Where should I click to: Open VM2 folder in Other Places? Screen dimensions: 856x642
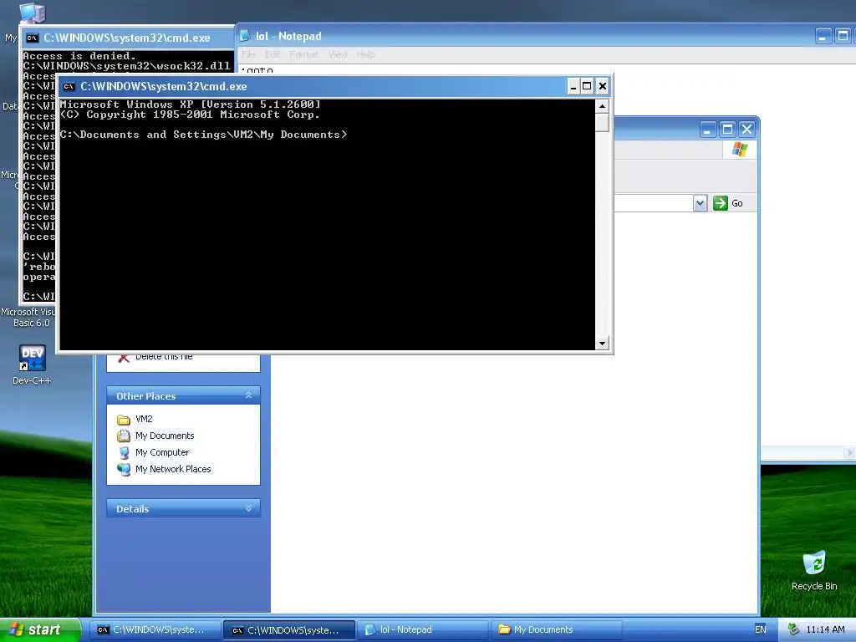pyautogui.click(x=144, y=419)
